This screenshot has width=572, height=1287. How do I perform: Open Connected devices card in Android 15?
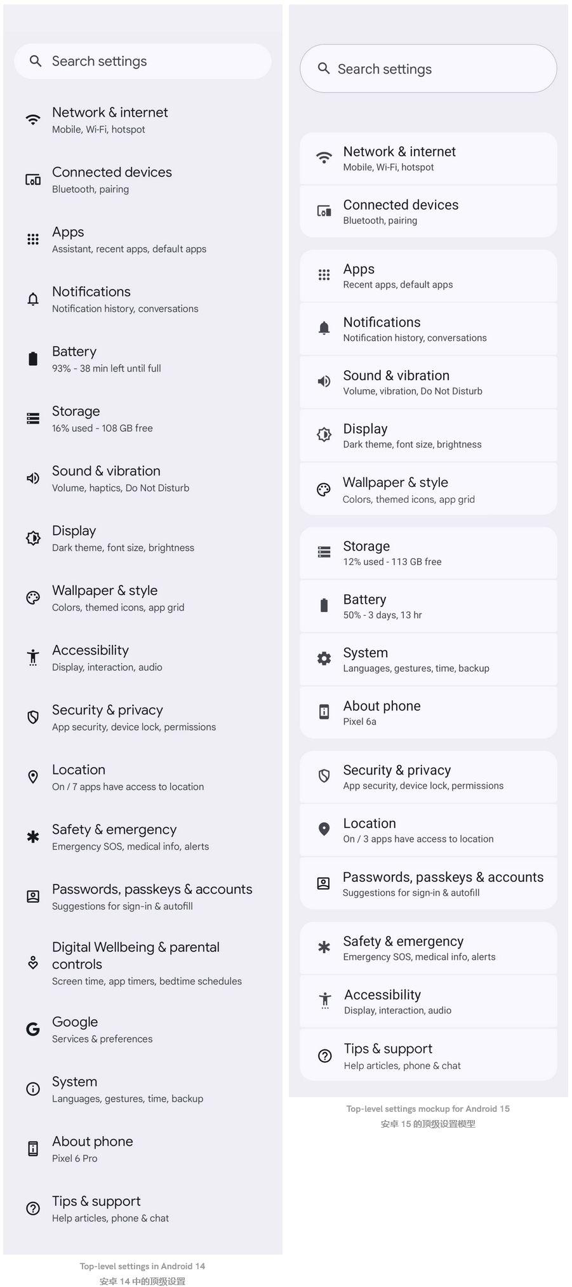click(x=429, y=212)
